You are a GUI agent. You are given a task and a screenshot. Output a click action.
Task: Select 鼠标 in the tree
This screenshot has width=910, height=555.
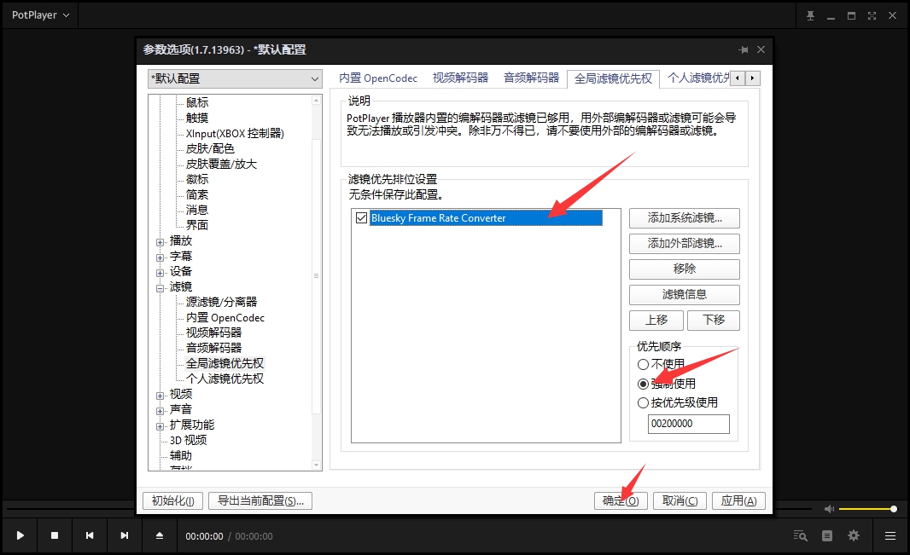[196, 102]
